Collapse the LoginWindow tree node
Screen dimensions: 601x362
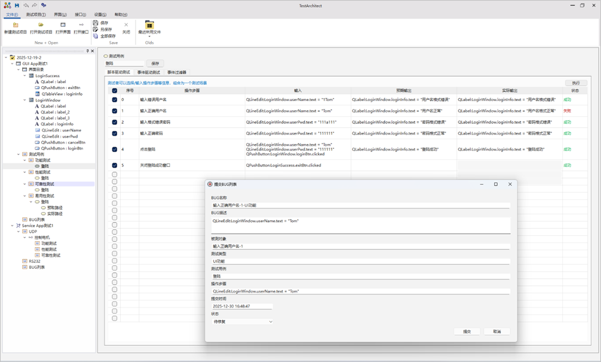(24, 100)
